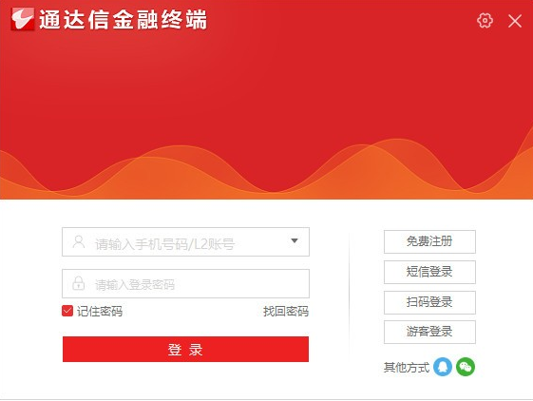Click the 通达信金融终端 title text
The image size is (533, 401).
point(124,19)
